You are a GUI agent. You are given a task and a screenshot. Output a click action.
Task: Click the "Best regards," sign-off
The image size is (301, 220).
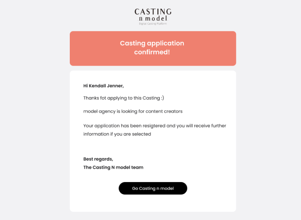coord(98,159)
